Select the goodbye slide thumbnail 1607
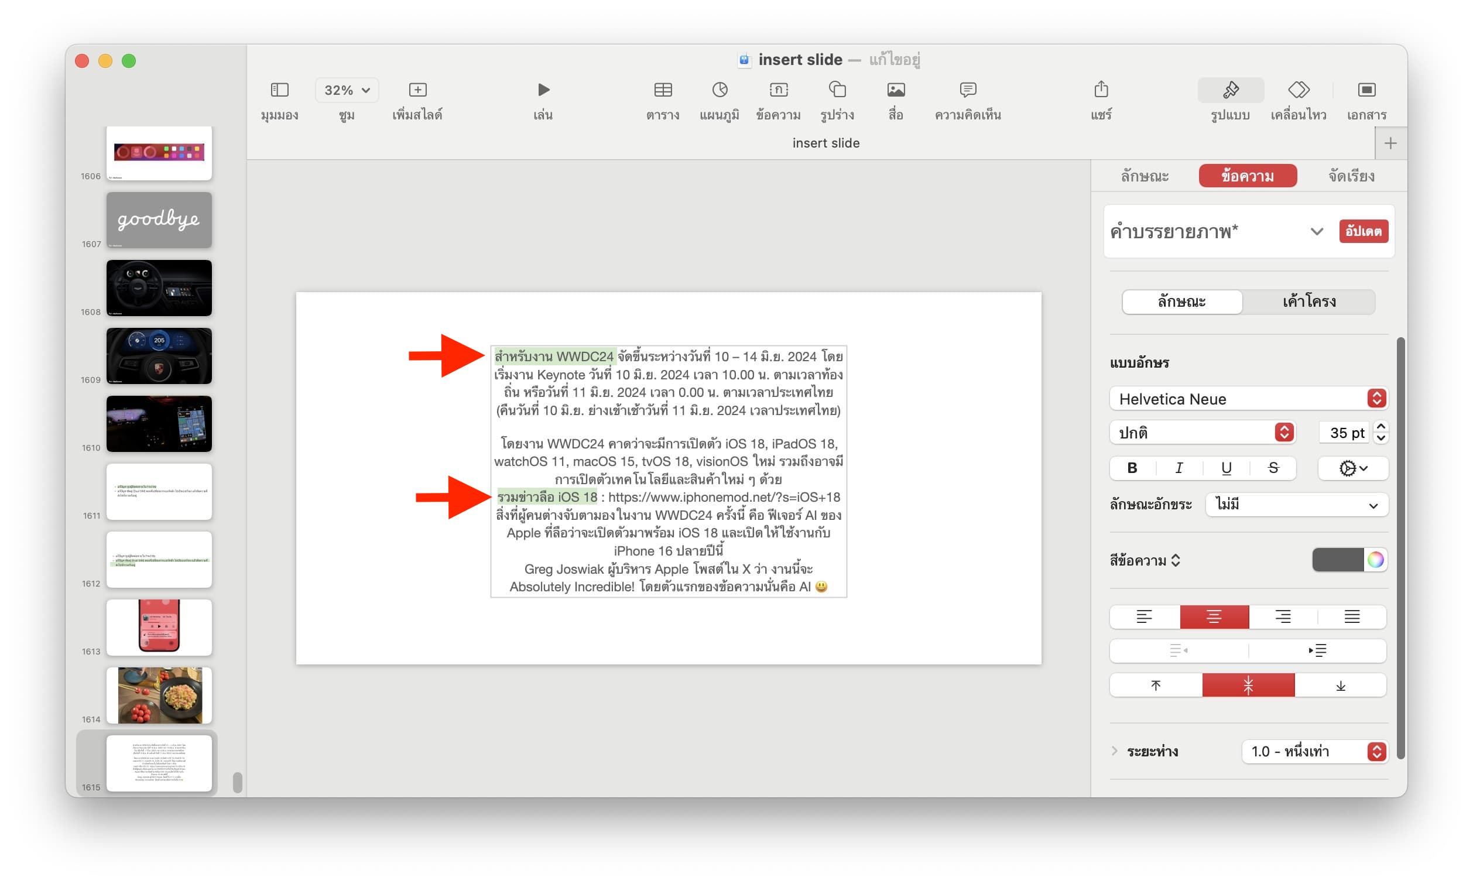1473x884 pixels. coord(159,220)
